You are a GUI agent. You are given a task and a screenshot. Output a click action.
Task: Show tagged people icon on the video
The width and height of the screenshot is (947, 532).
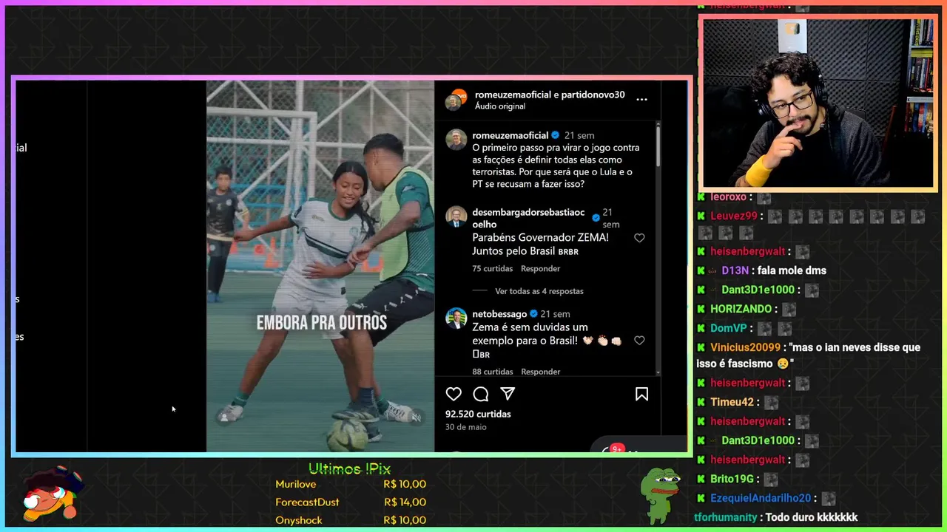coord(223,417)
